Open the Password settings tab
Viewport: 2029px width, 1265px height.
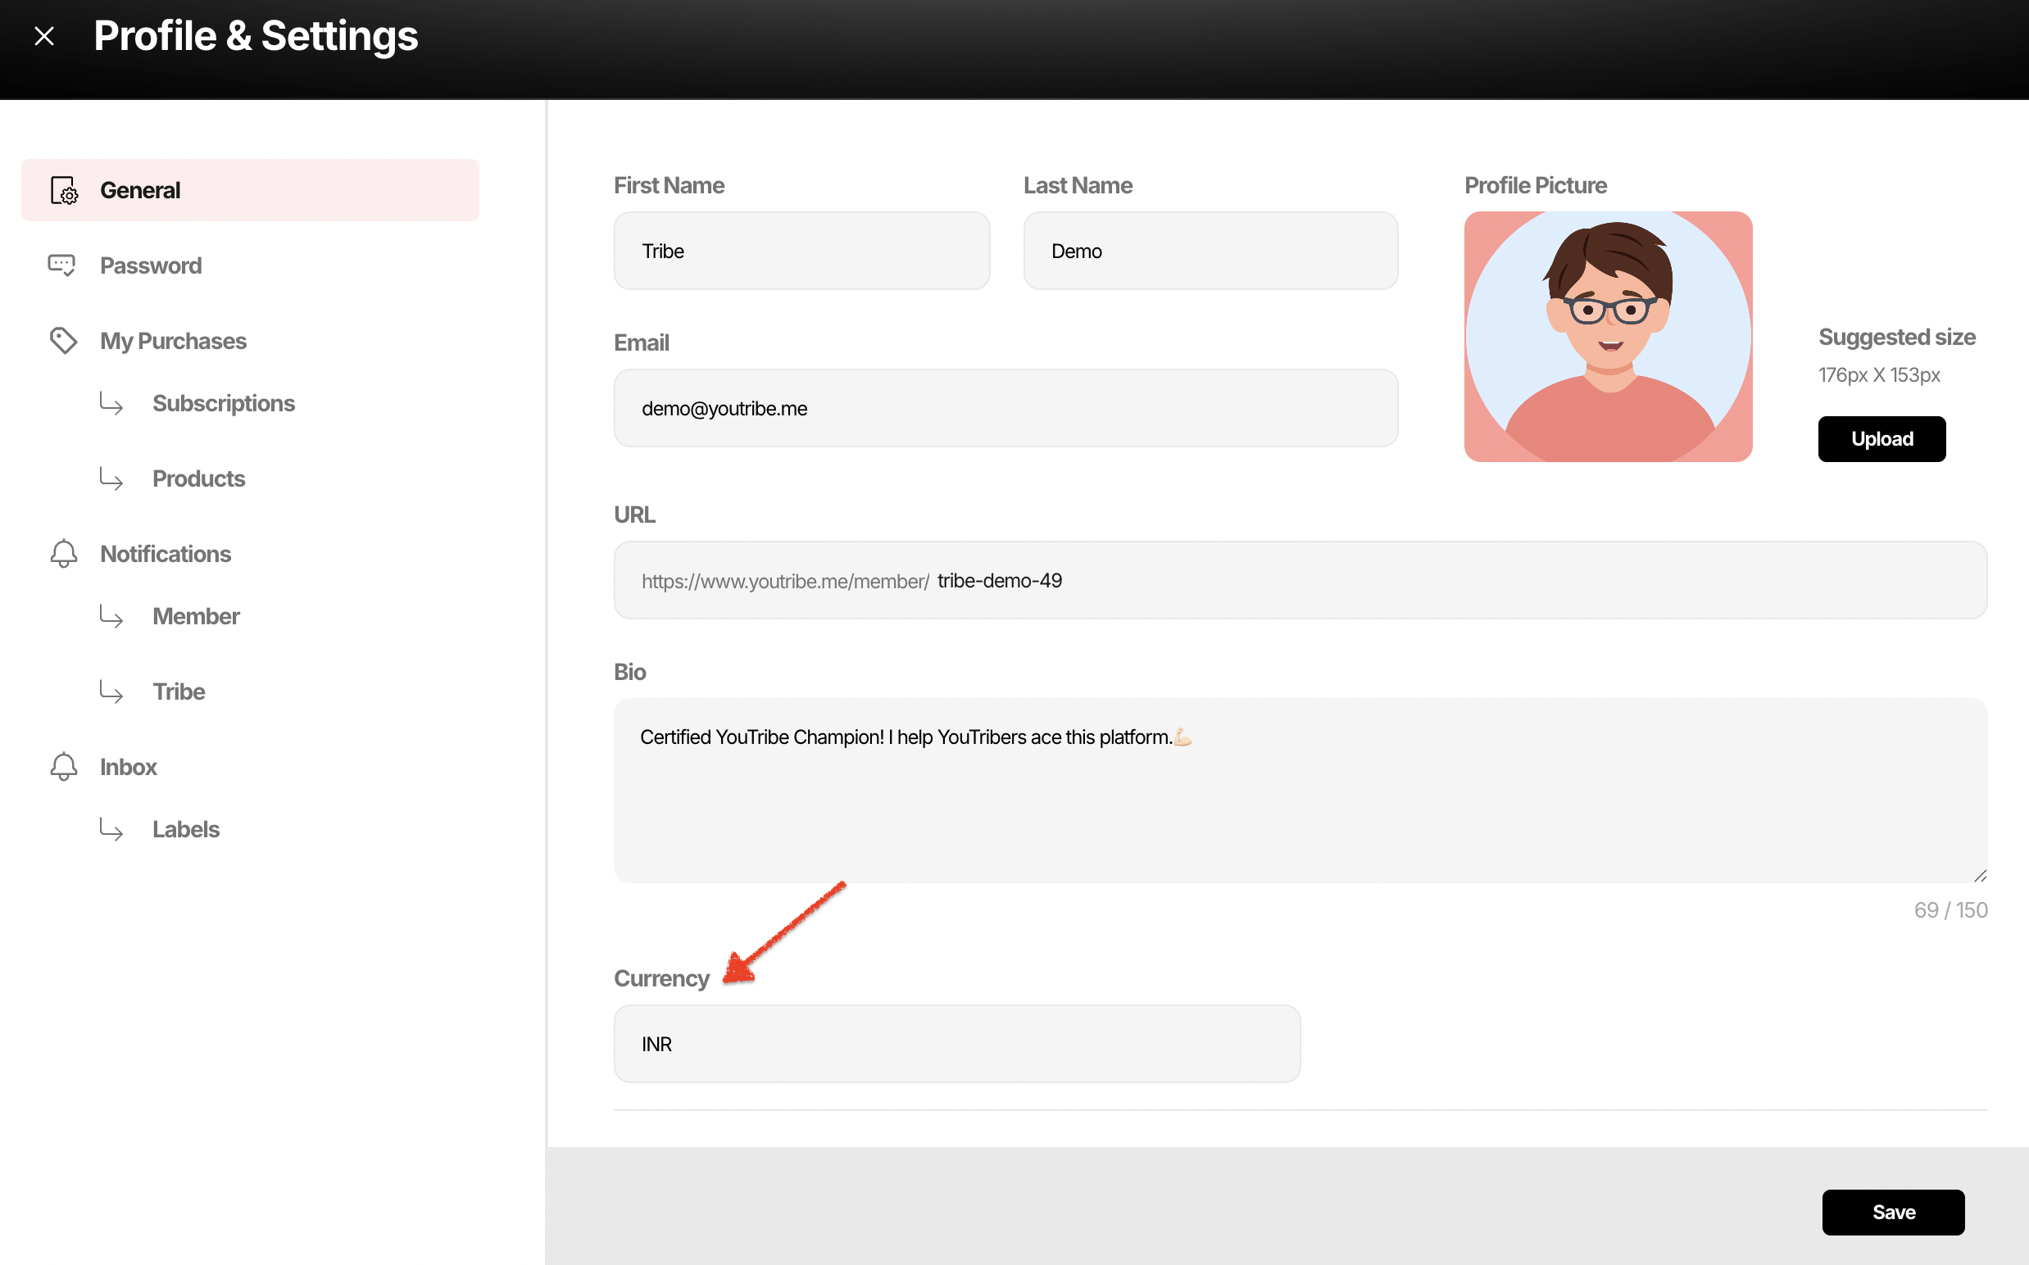(151, 265)
